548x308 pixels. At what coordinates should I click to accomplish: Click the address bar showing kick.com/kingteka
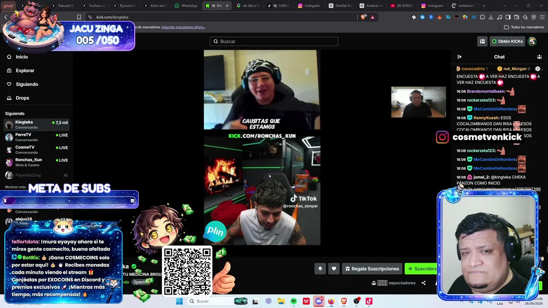click(223, 17)
